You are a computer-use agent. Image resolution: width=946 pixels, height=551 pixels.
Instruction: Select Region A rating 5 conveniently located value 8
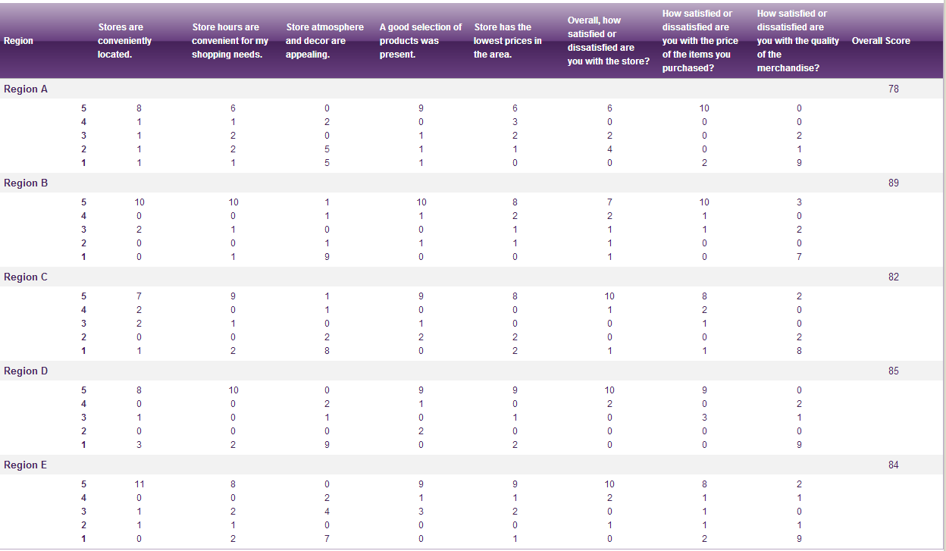click(139, 108)
